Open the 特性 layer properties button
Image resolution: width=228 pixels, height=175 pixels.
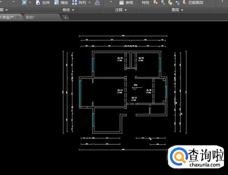pyautogui.click(x=145, y=3)
